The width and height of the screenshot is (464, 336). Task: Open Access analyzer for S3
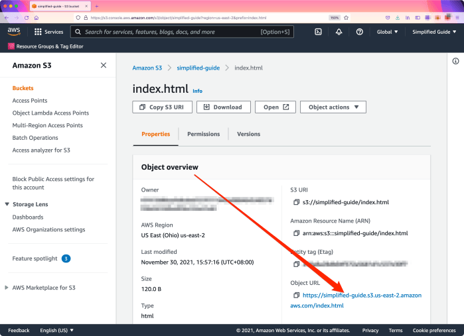(x=41, y=150)
